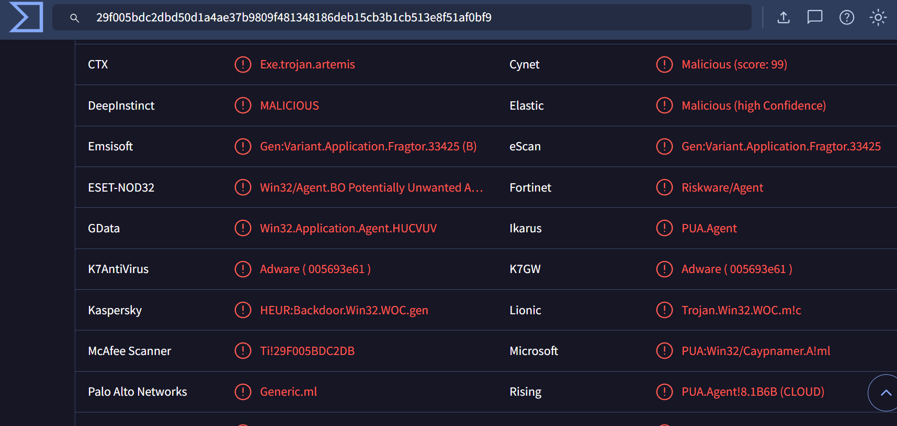The width and height of the screenshot is (897, 426).
Task: Click the alert icon in the Rising row
Action: click(x=664, y=392)
